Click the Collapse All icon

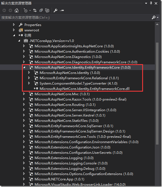click(x=41, y=11)
